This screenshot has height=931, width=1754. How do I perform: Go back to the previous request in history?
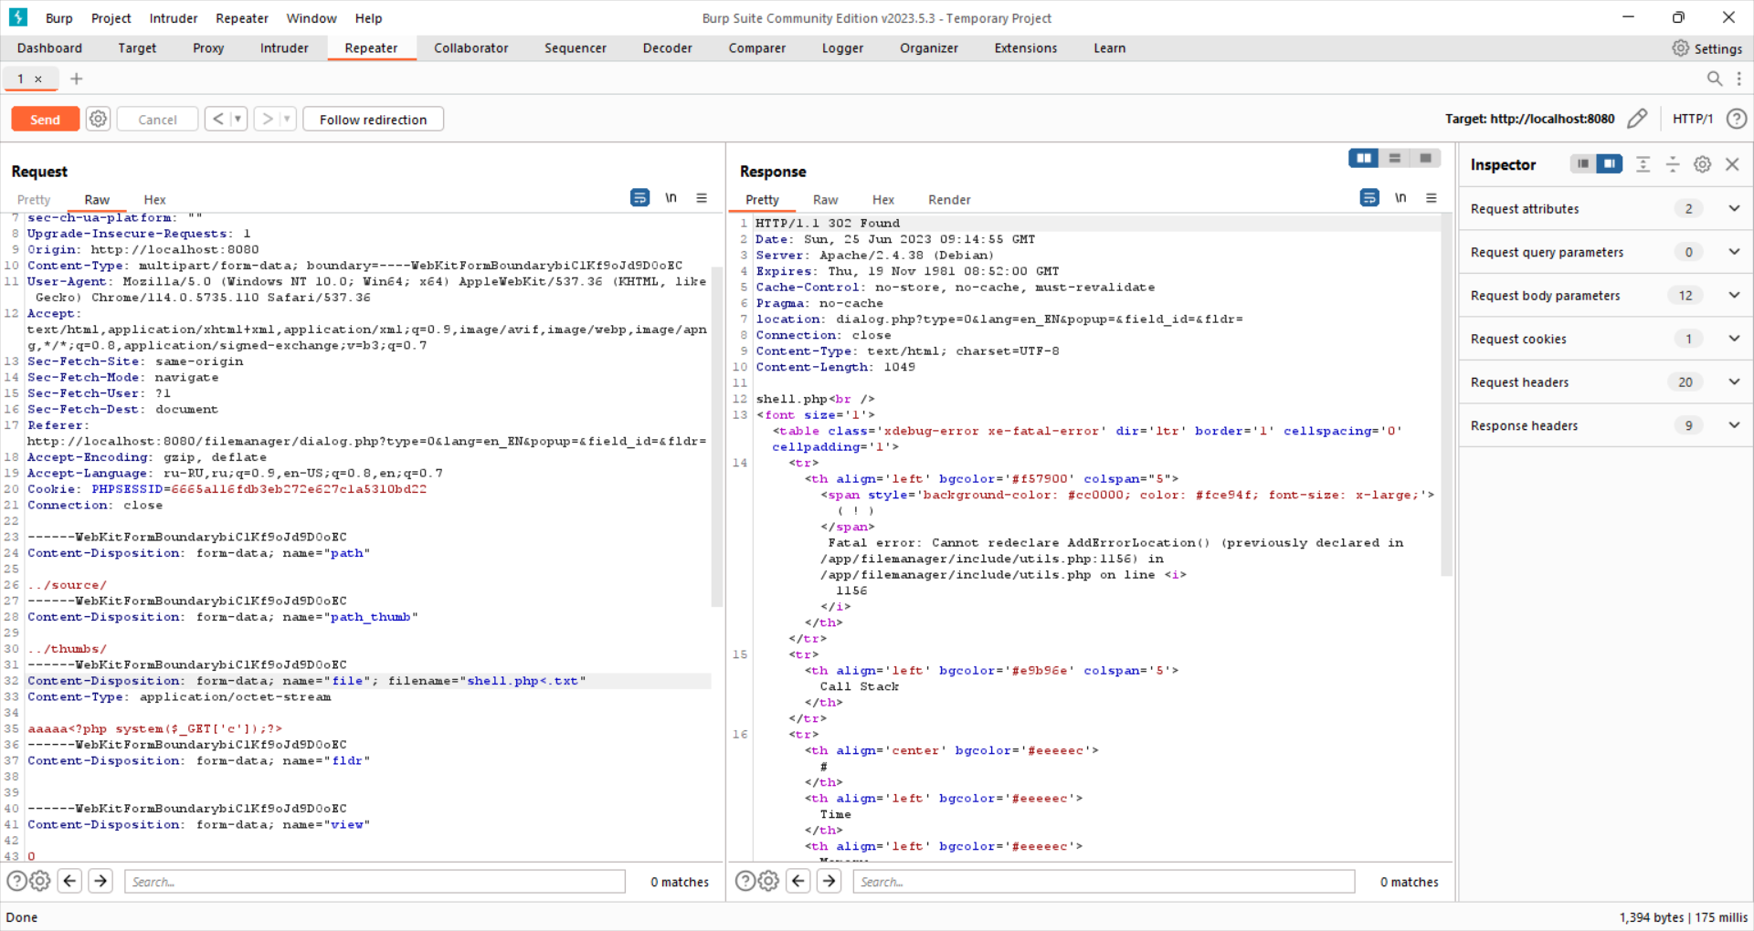click(217, 119)
